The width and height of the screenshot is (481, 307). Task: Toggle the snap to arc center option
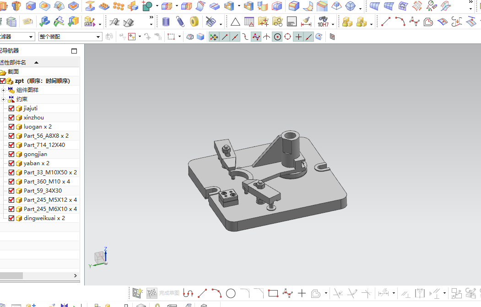click(277, 37)
